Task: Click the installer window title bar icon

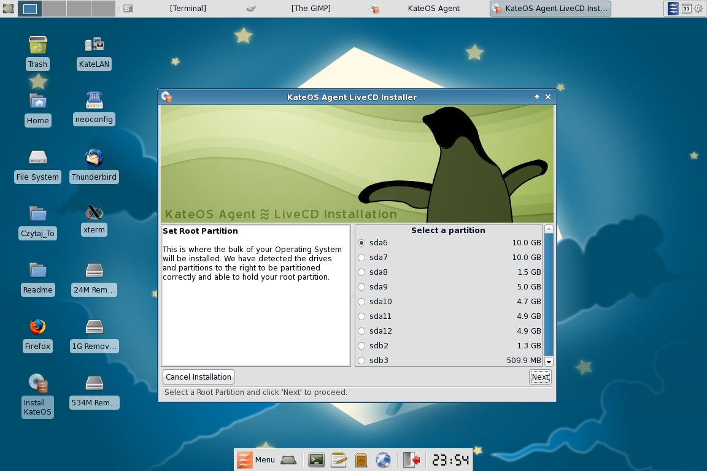Action: click(x=167, y=96)
